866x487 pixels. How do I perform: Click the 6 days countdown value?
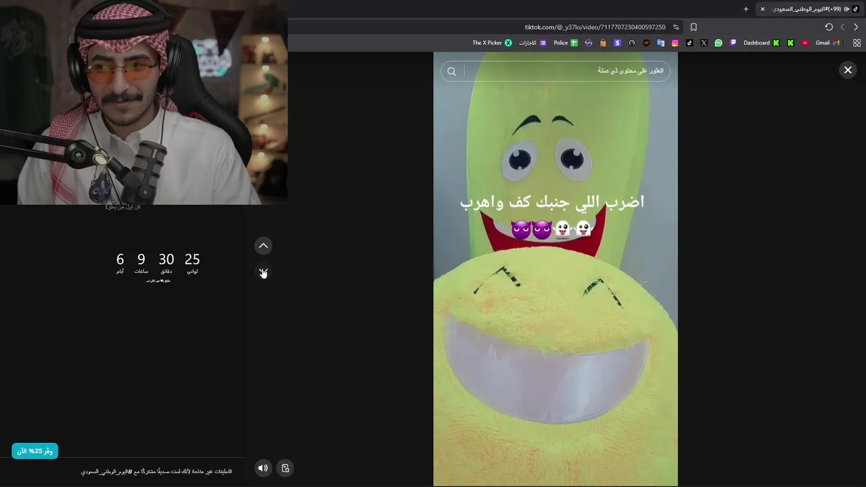[x=120, y=259]
